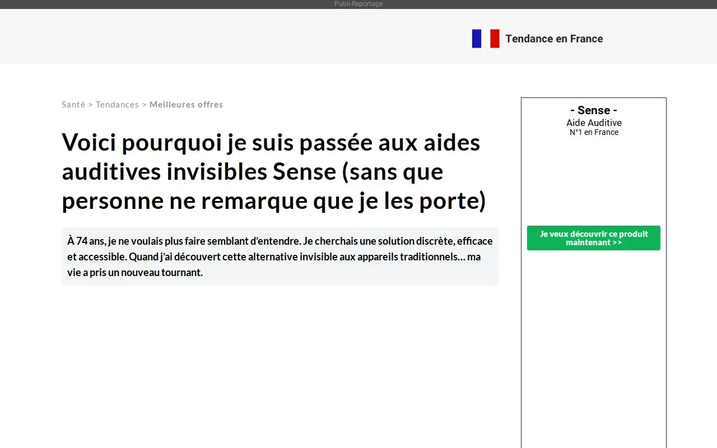The image size is (717, 448).
Task: Click the "- Sense -" sidebar title
Action: 594,110
